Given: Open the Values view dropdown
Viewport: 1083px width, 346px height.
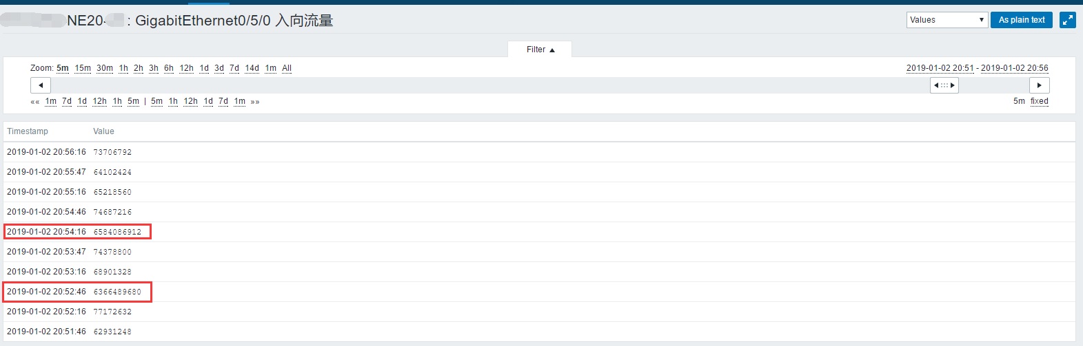Looking at the screenshot, I should click(x=947, y=20).
